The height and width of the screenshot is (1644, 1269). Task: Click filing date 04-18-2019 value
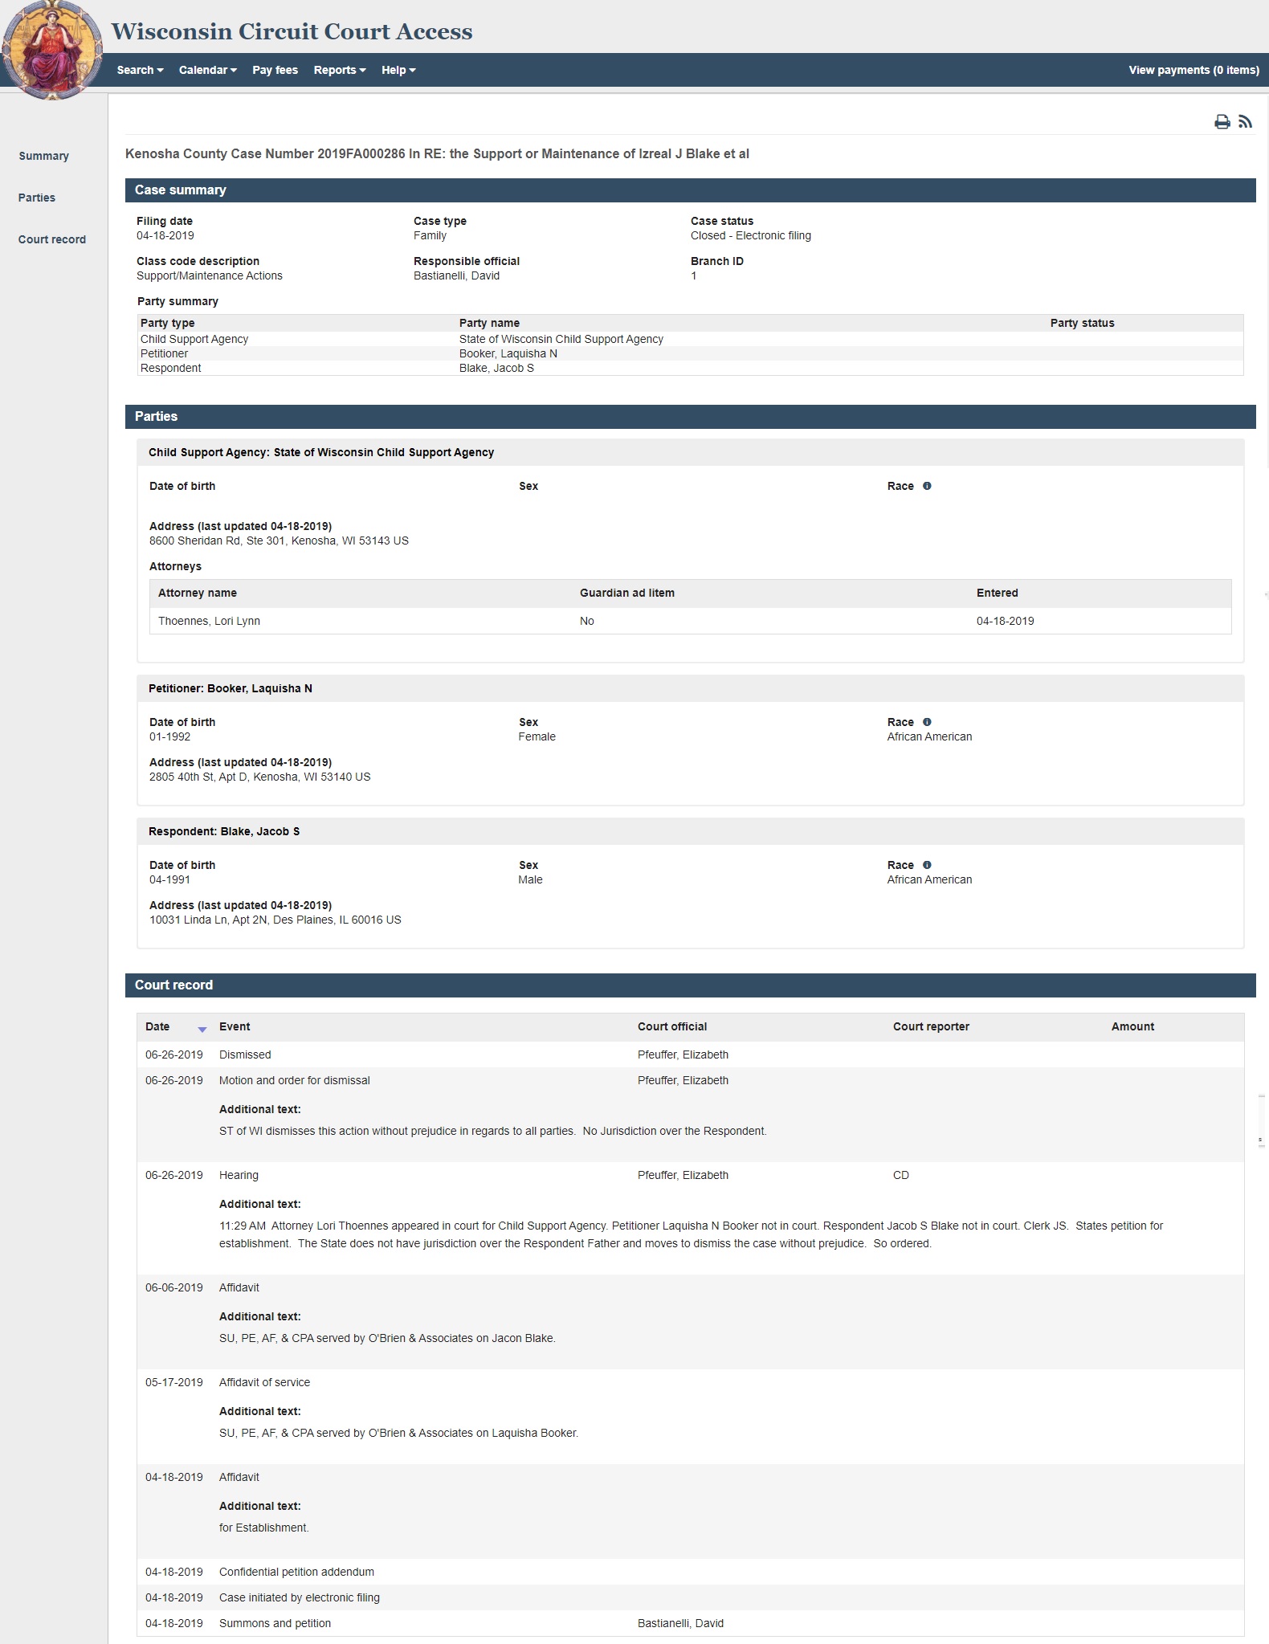pyautogui.click(x=165, y=235)
